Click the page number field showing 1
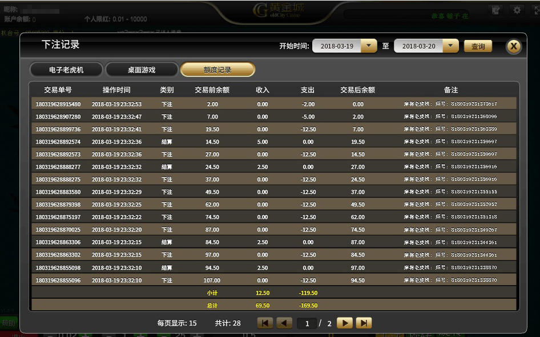This screenshot has width=540, height=337. [307, 323]
